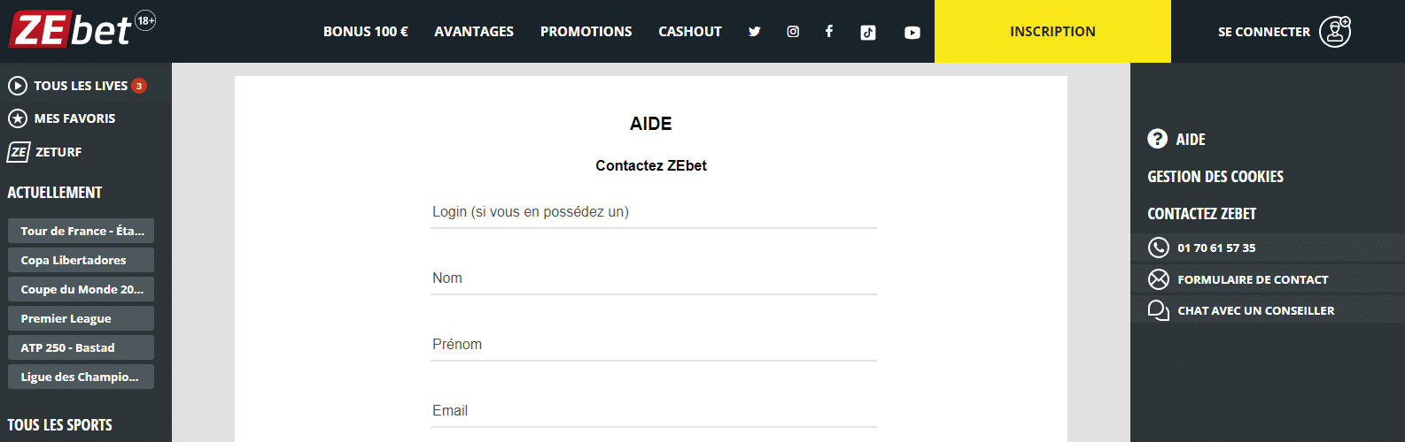Select Premier League quick link
1405x442 pixels.
point(81,318)
